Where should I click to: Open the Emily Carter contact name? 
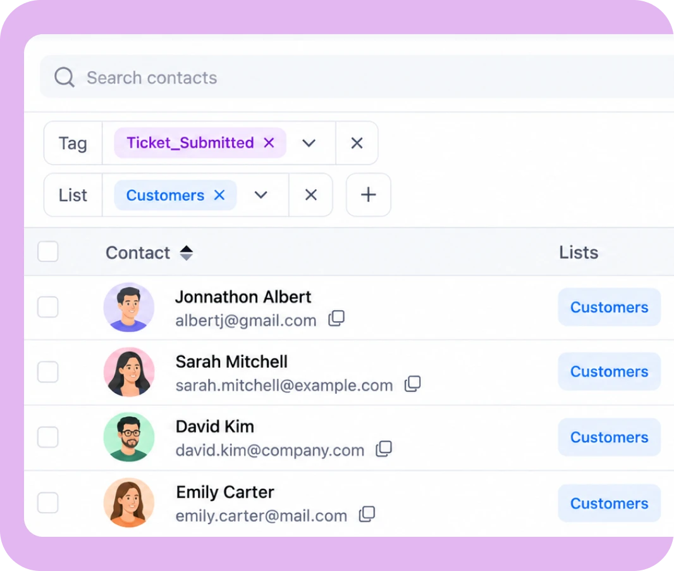click(225, 493)
